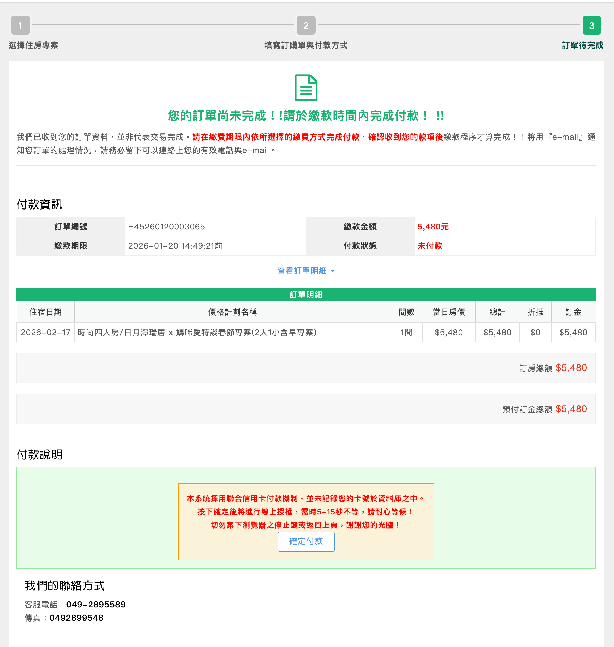Click the 訂單明細 green header bar

click(x=306, y=295)
